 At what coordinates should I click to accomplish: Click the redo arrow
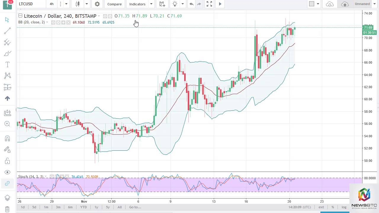pyautogui.click(x=199, y=4)
